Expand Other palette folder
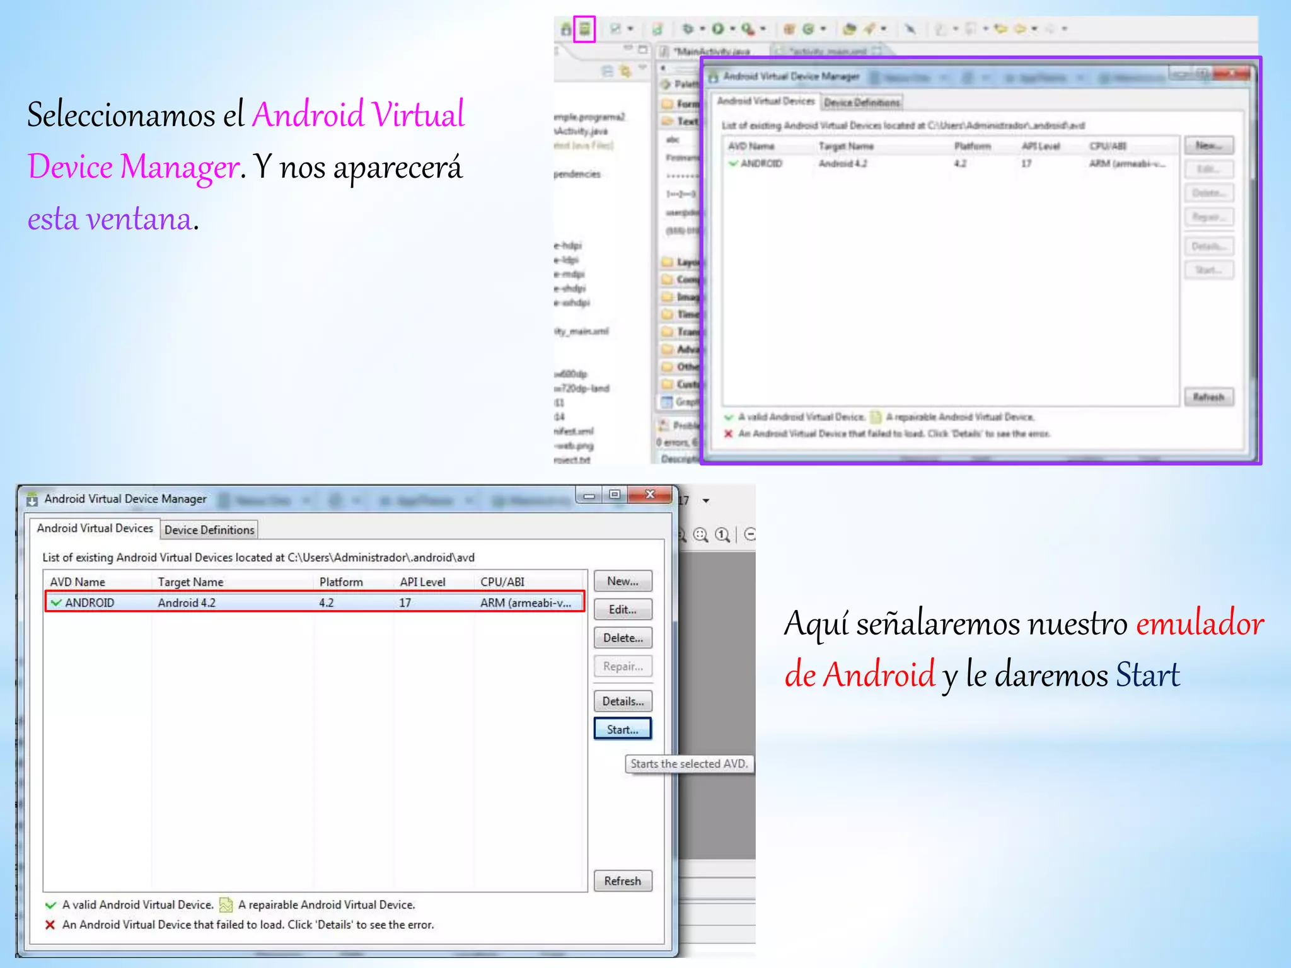 click(x=680, y=366)
